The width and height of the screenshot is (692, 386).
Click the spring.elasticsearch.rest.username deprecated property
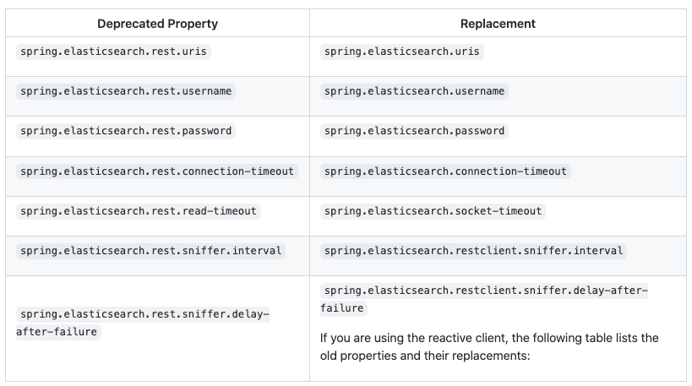click(125, 91)
